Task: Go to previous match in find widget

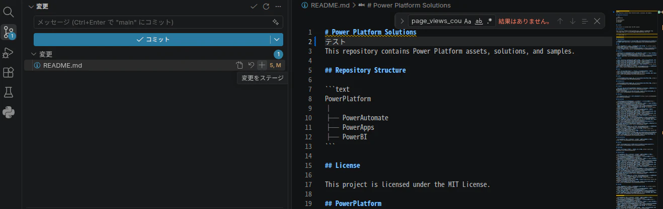Action: coord(560,21)
